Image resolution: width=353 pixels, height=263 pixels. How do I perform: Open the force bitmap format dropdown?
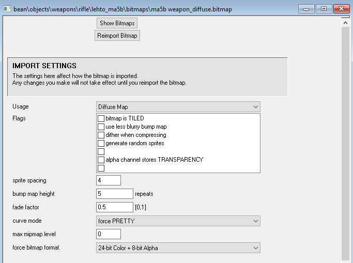point(178,248)
